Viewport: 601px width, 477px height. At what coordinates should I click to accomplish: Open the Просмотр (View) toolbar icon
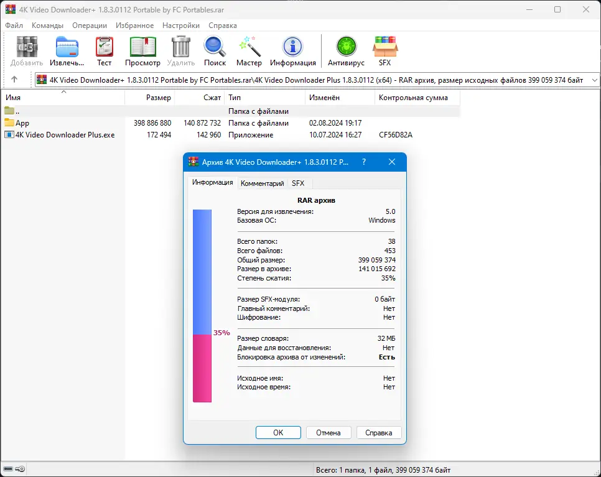coord(142,50)
